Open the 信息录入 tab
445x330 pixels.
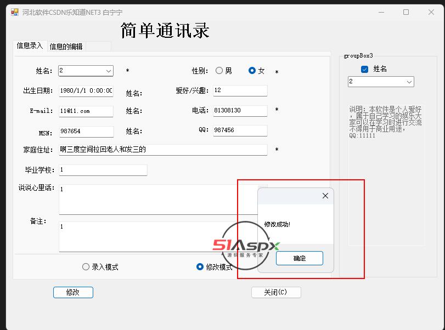30,46
